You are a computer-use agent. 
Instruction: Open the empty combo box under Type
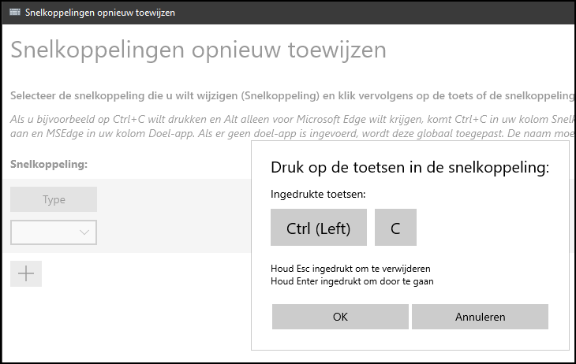(x=54, y=232)
